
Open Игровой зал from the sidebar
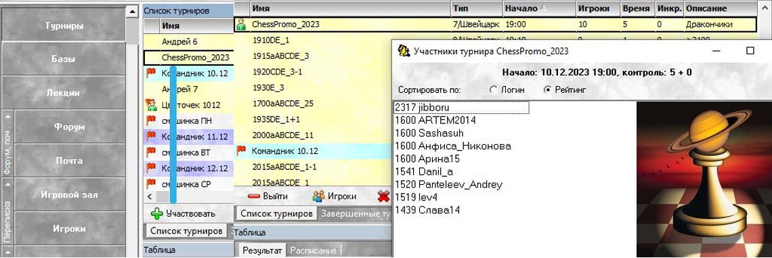(70, 194)
